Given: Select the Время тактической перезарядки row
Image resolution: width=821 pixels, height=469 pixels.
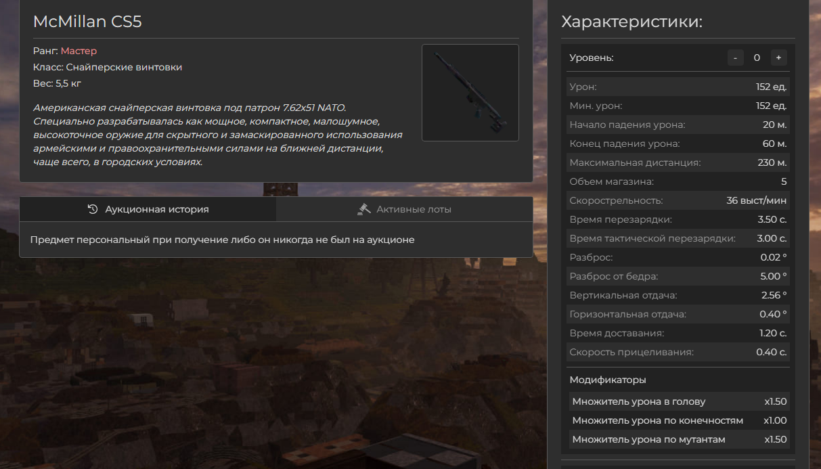Looking at the screenshot, I should 678,238.
